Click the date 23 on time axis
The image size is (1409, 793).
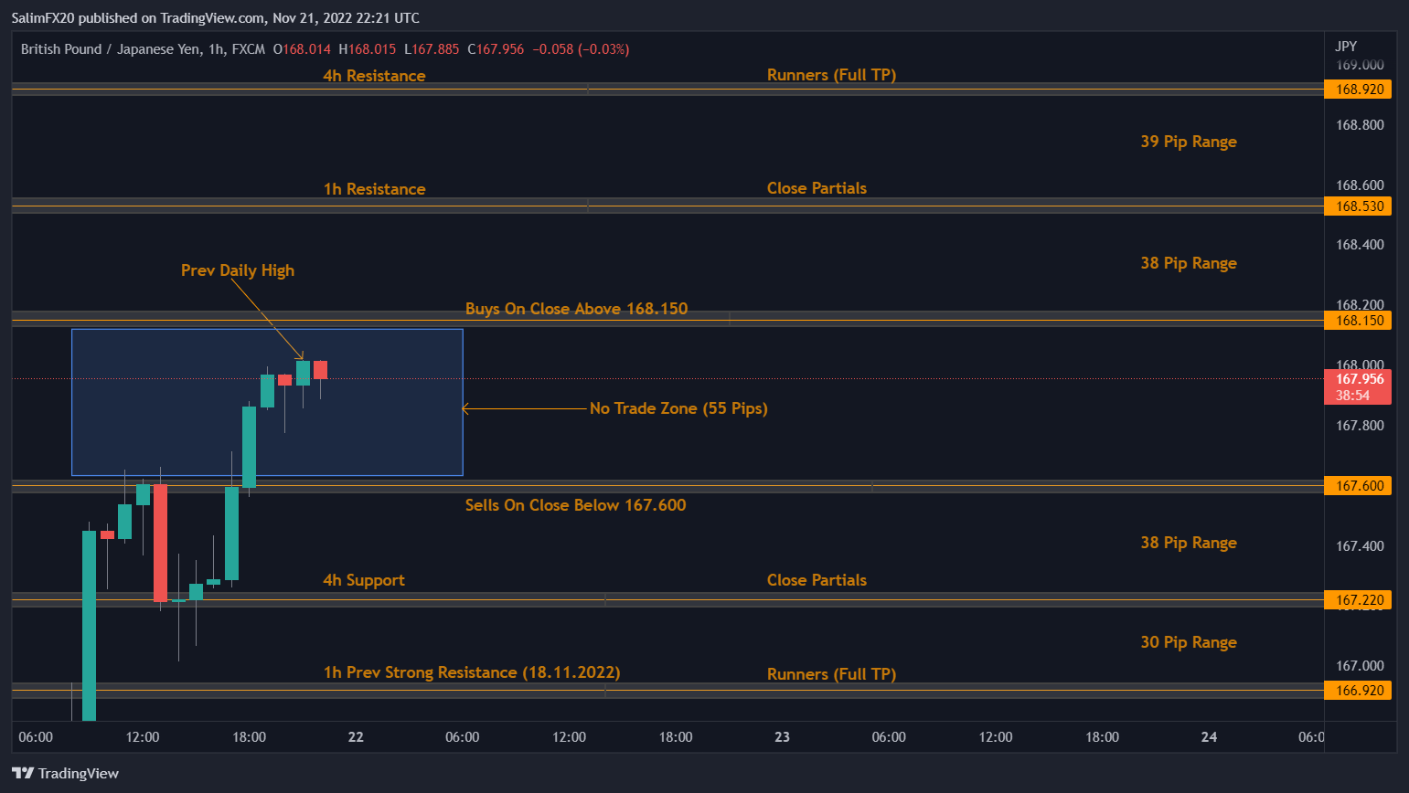(782, 737)
